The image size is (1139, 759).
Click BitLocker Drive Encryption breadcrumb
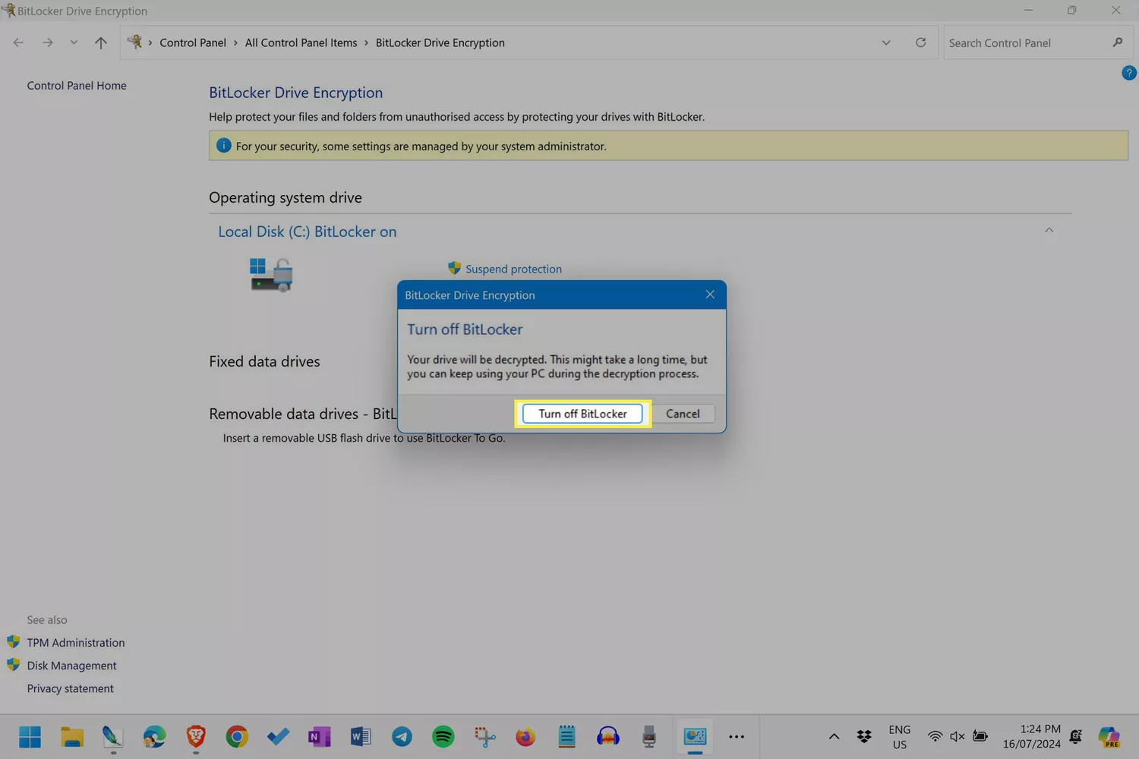coord(440,43)
